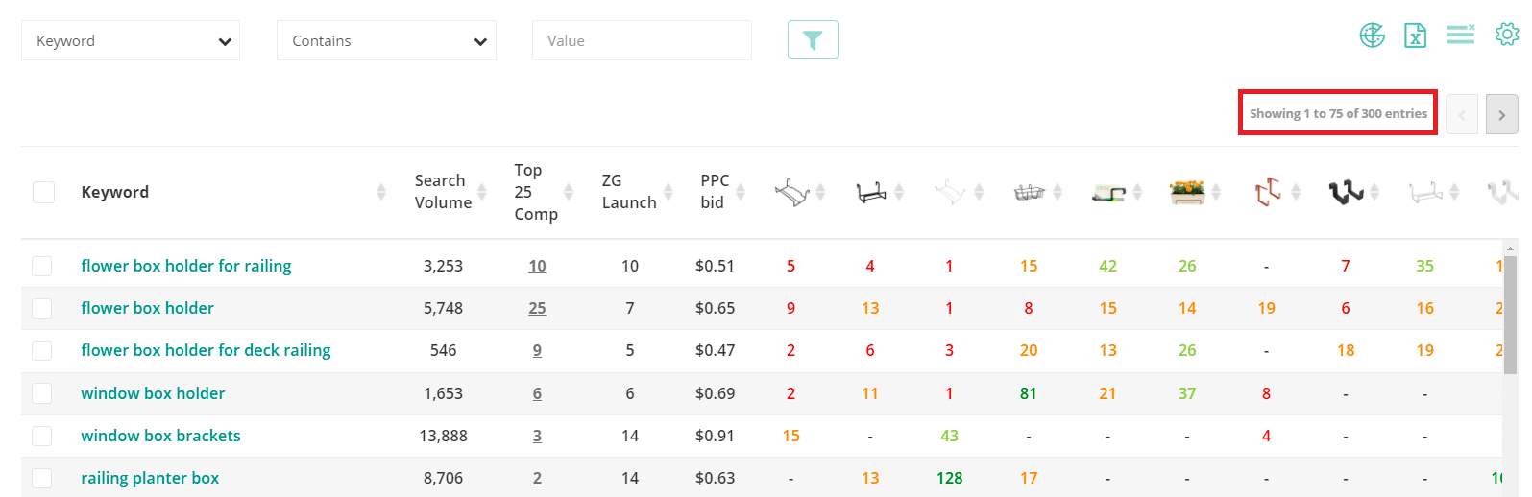Open the Keyword filter field dropdown

[x=131, y=41]
